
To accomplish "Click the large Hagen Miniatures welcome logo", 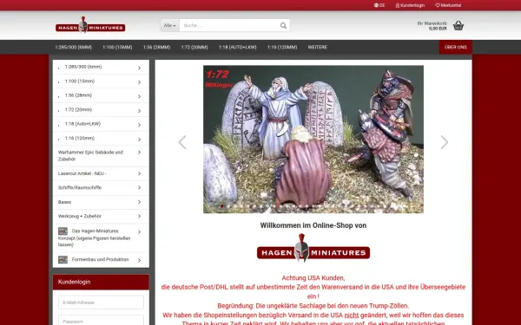I will pos(313,249).
